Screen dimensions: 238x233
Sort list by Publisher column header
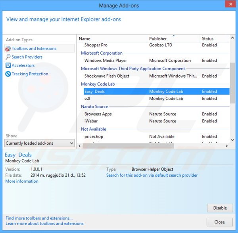click(173, 39)
